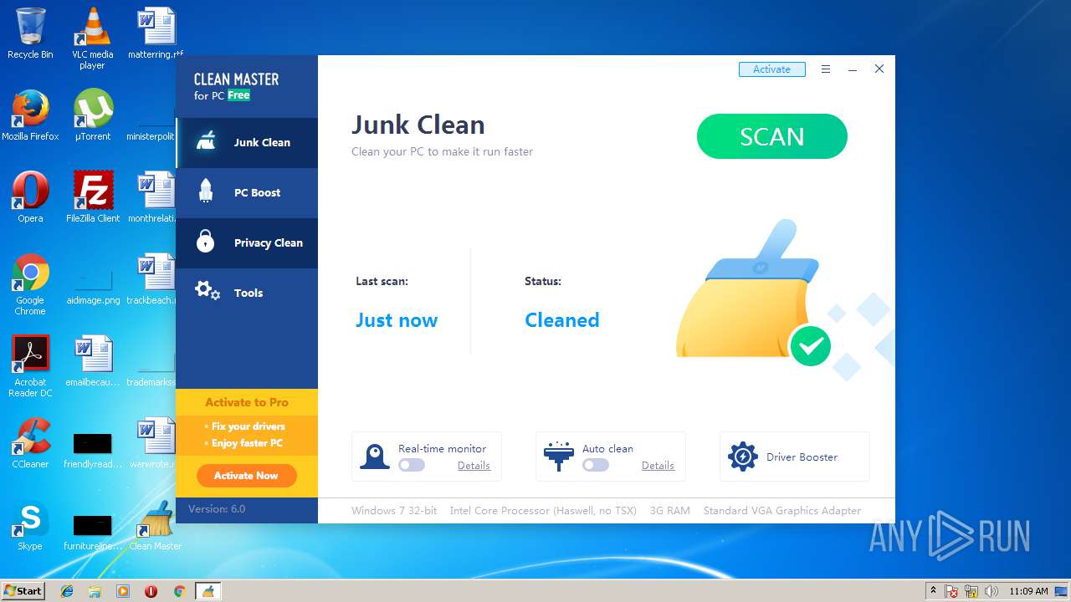
Task: Open the Windows Start button
Action: [x=23, y=590]
